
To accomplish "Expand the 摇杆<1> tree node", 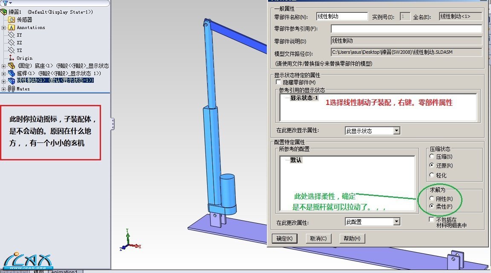I will 4,74.
